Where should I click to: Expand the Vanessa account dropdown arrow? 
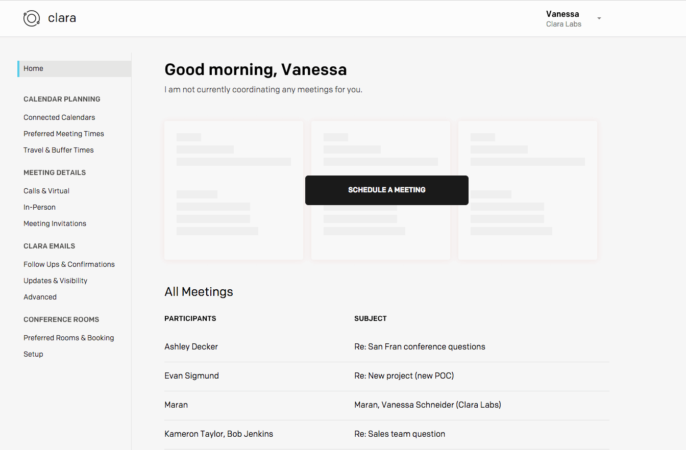coord(599,18)
